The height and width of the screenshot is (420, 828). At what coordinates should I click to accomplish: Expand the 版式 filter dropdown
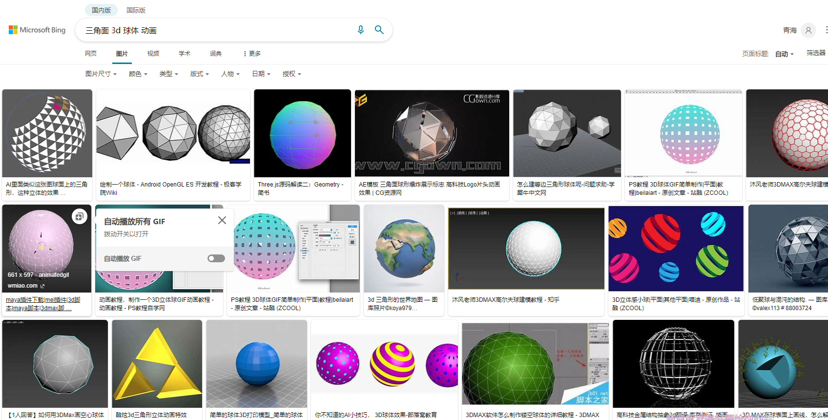(200, 74)
